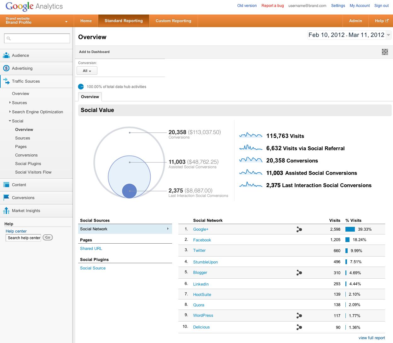Click the Market Insights icon
Viewport: 393px width, 343px height.
coord(6,210)
